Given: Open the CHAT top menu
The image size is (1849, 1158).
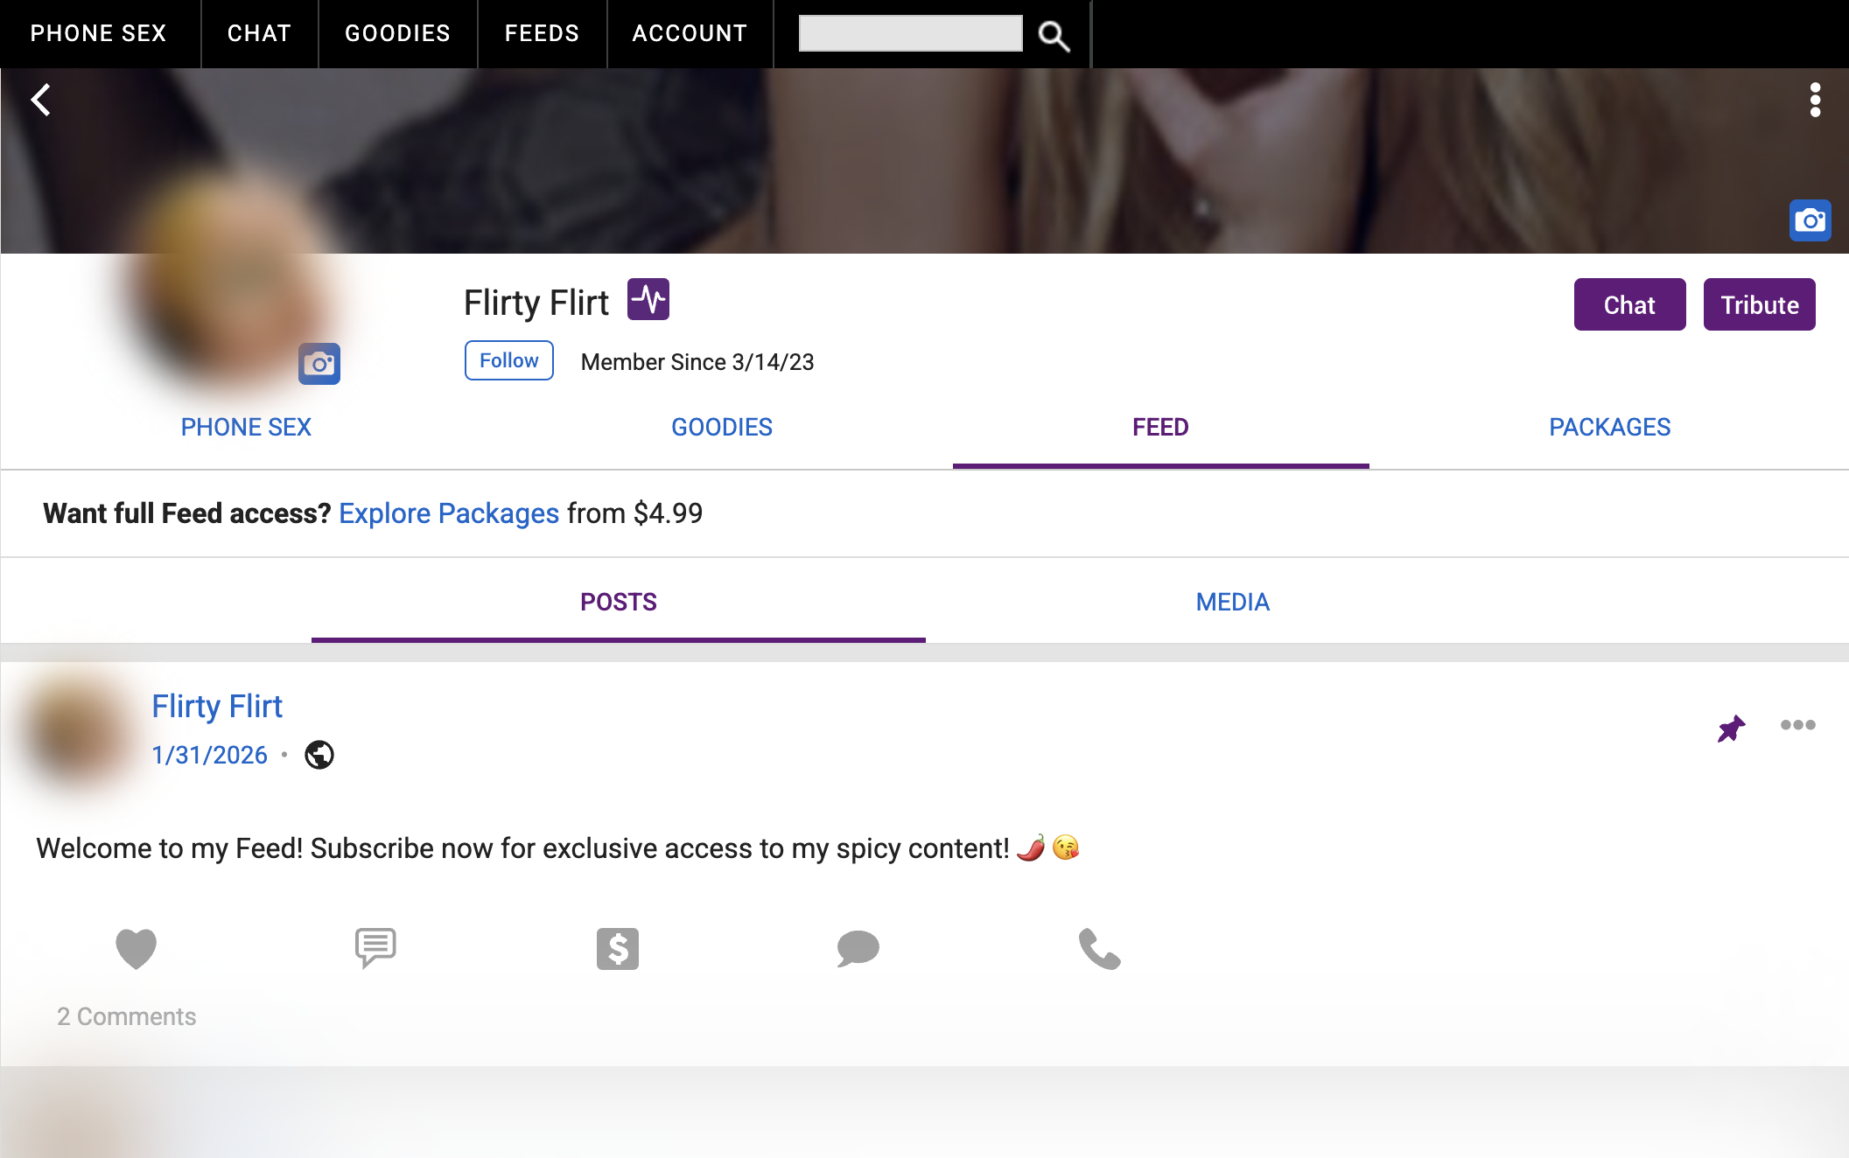Looking at the screenshot, I should [x=259, y=33].
